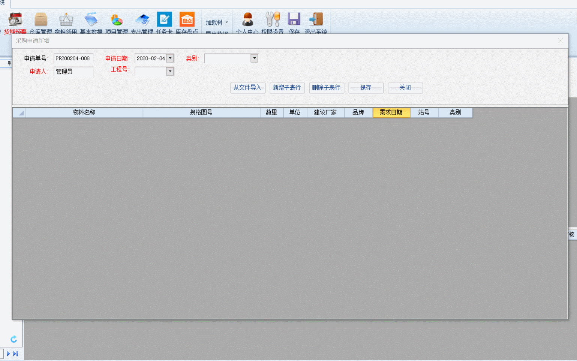This screenshot has width=577, height=361.
Task: Open 项目管理 pie chart icon
Action: coord(117,20)
